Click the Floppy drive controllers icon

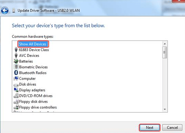[16, 107]
